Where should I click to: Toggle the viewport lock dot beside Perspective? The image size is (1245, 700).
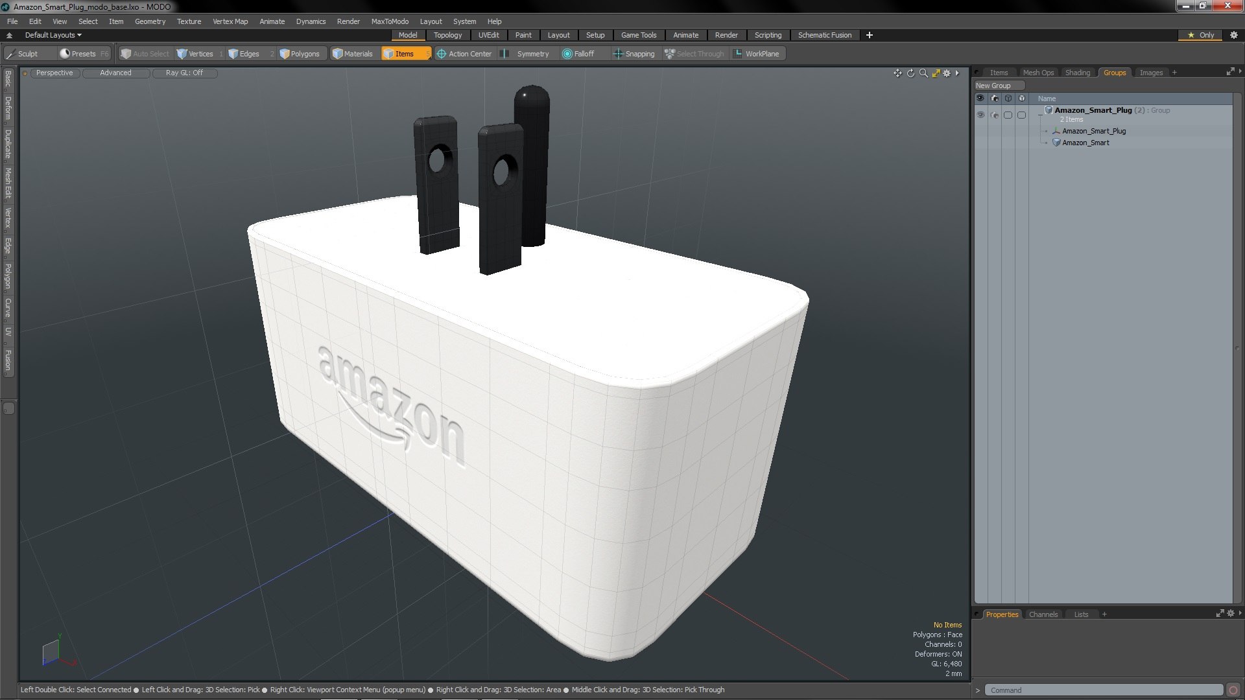pyautogui.click(x=25, y=73)
